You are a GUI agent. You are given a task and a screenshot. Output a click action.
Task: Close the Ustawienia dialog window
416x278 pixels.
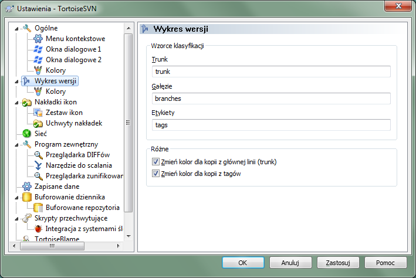(x=398, y=6)
